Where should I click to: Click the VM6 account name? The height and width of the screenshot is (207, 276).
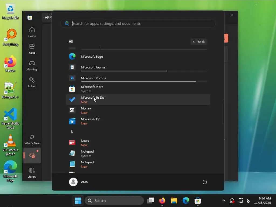84,182
